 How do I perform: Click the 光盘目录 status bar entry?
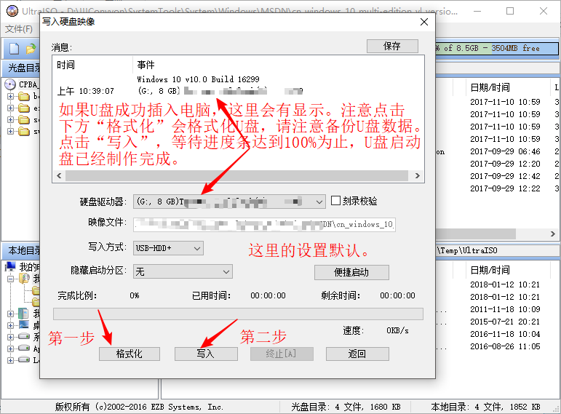tap(346, 407)
